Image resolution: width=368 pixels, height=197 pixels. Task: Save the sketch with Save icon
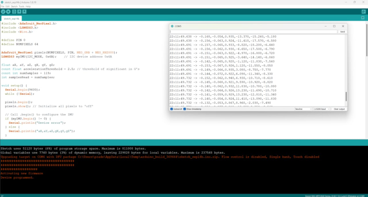25,11
